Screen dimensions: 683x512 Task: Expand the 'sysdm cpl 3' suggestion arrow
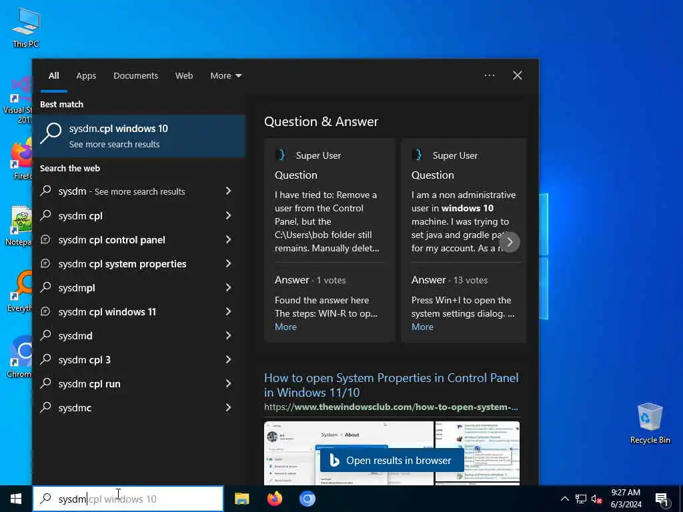point(228,359)
